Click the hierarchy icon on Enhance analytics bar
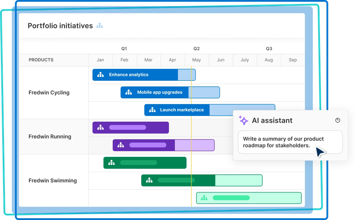The height and width of the screenshot is (220, 355). click(x=101, y=75)
